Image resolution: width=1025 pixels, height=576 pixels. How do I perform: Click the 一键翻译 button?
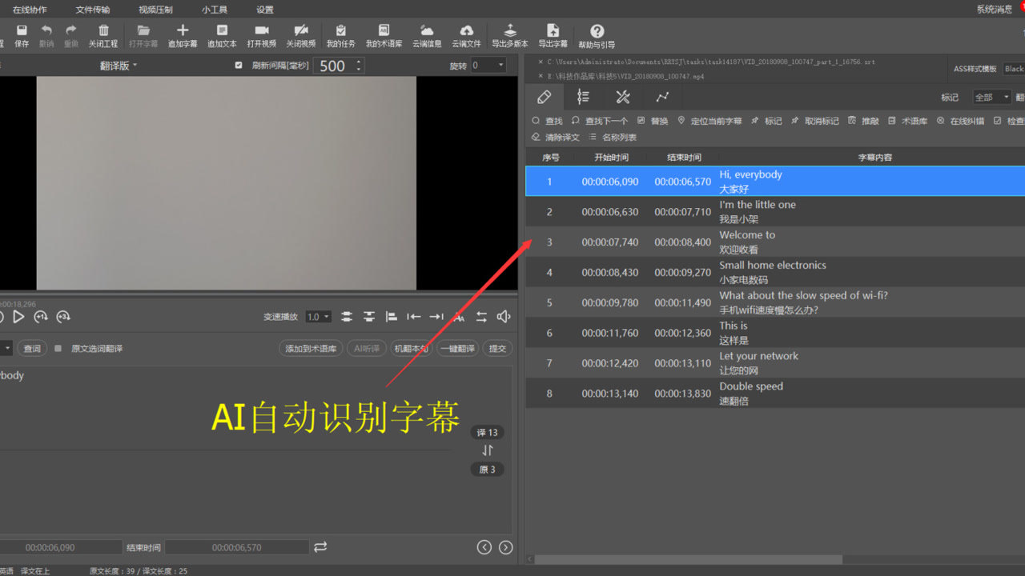458,349
